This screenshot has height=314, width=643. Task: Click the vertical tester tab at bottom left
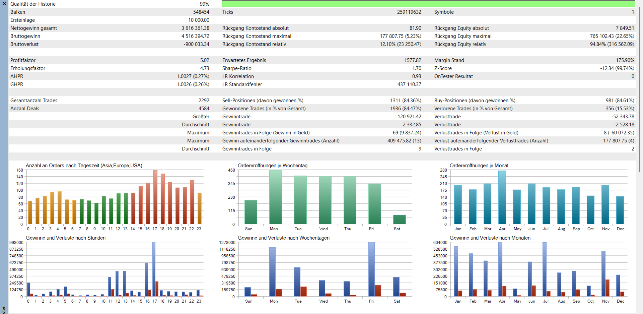click(4, 310)
